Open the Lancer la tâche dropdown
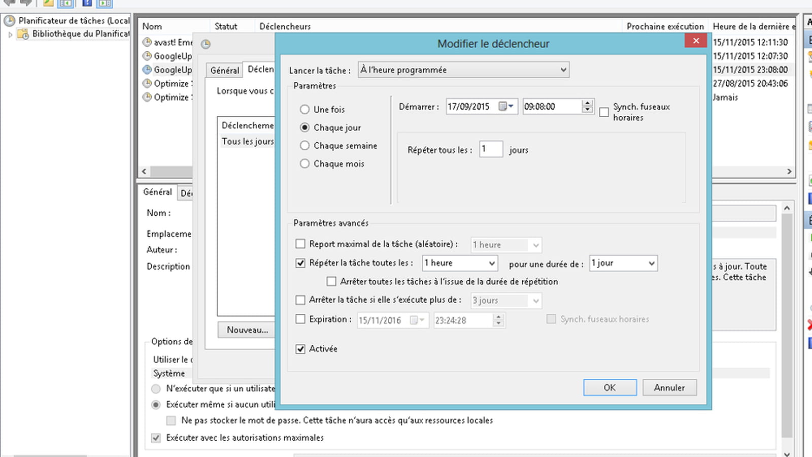812x457 pixels. pos(463,70)
